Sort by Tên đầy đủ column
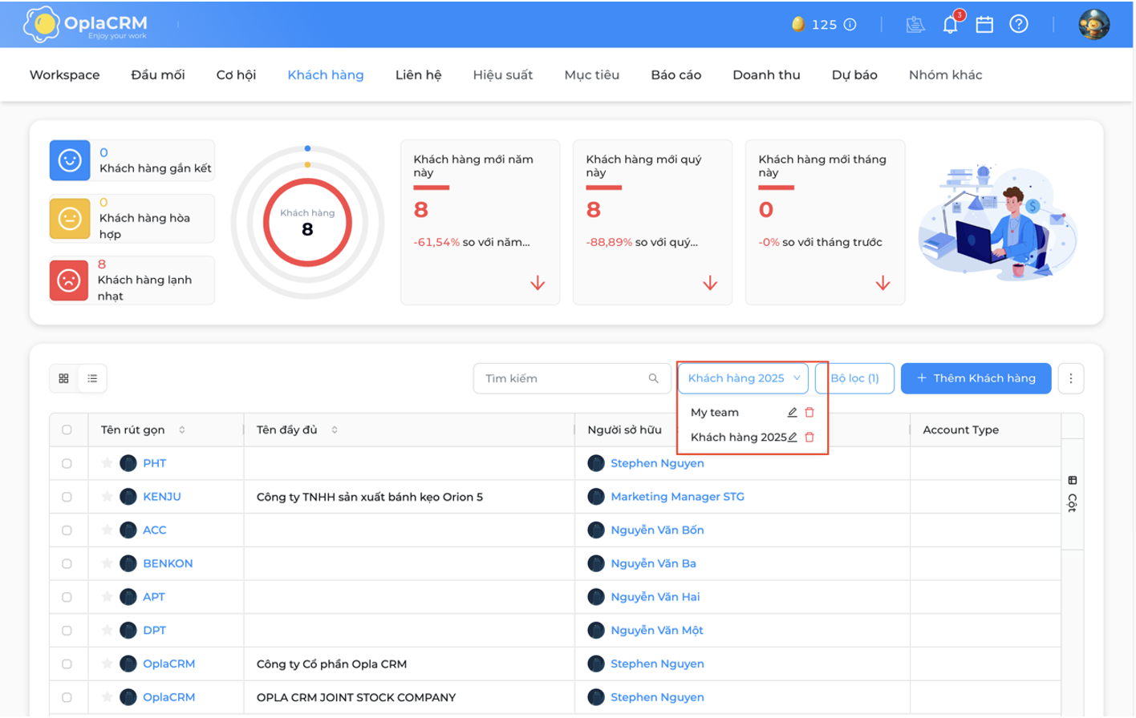 pyautogui.click(x=335, y=430)
